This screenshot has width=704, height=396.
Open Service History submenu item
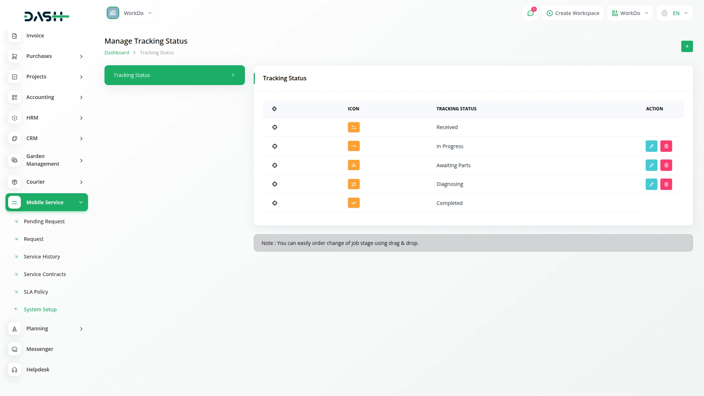click(x=42, y=257)
